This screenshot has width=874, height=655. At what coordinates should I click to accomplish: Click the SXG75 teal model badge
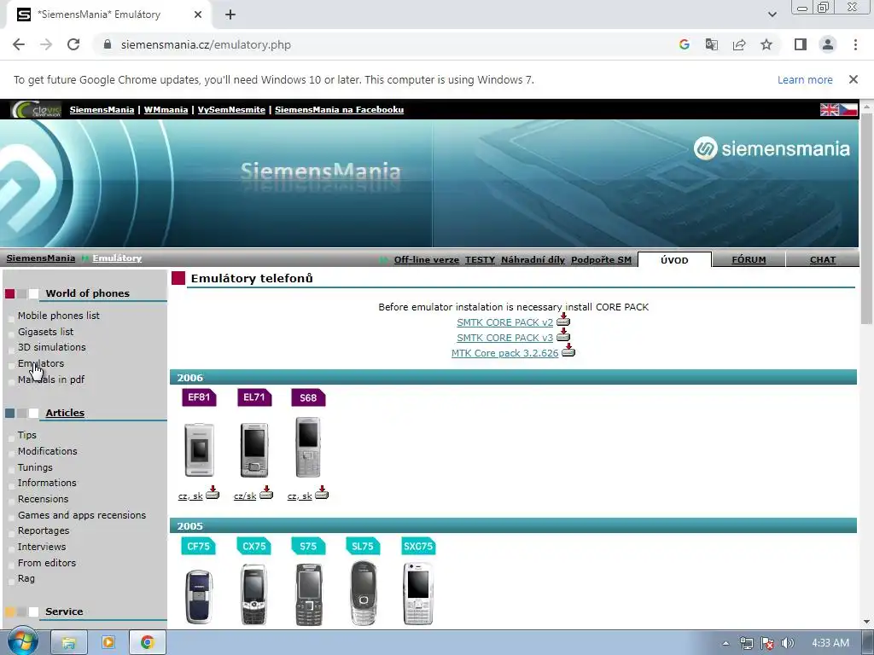(x=418, y=547)
